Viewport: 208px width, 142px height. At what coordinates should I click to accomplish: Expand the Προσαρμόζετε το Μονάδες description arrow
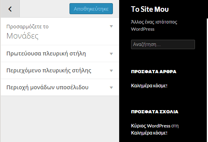[111, 26]
